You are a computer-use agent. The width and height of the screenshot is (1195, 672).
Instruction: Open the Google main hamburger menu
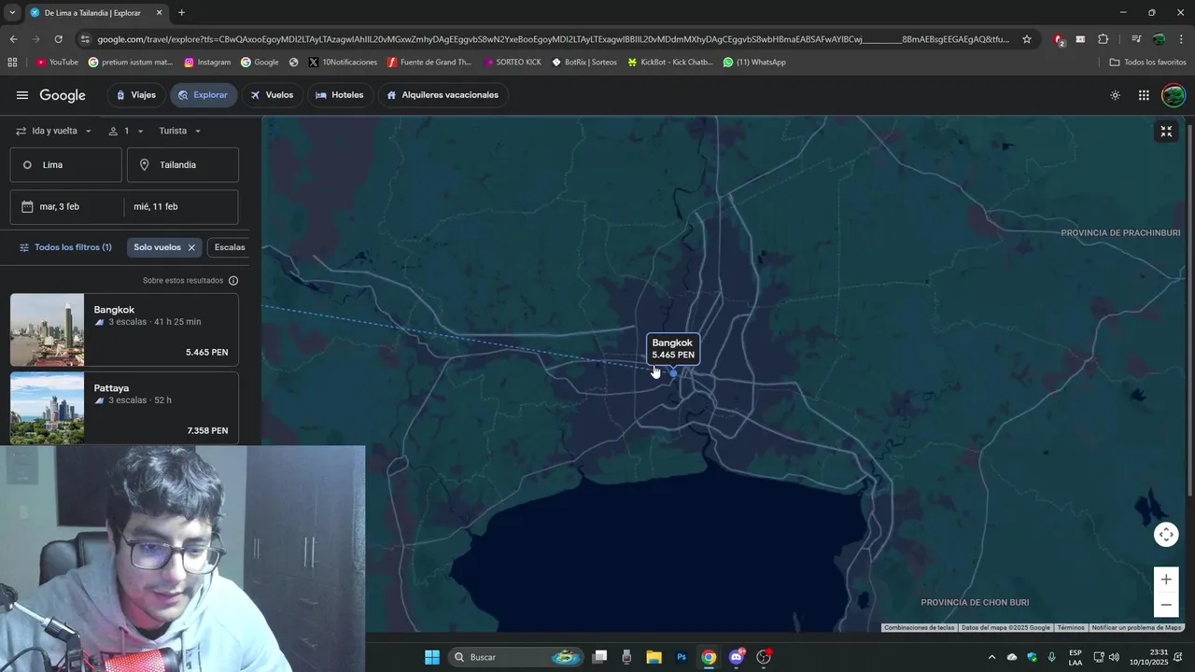point(22,95)
